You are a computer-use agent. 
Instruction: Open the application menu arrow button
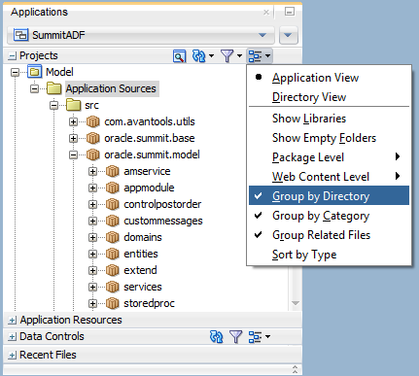coord(288,35)
